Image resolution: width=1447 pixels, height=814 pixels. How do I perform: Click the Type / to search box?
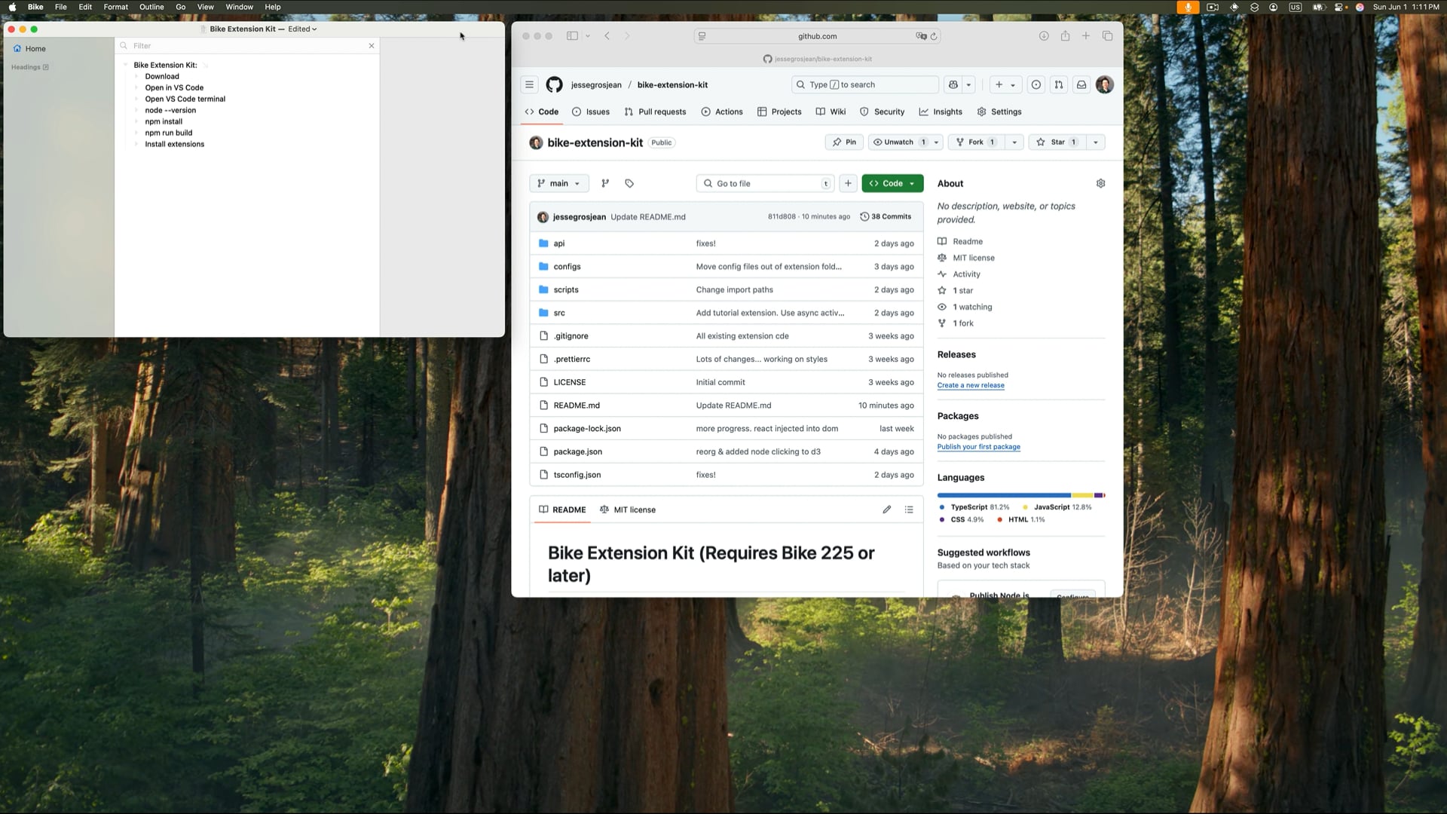(x=865, y=84)
